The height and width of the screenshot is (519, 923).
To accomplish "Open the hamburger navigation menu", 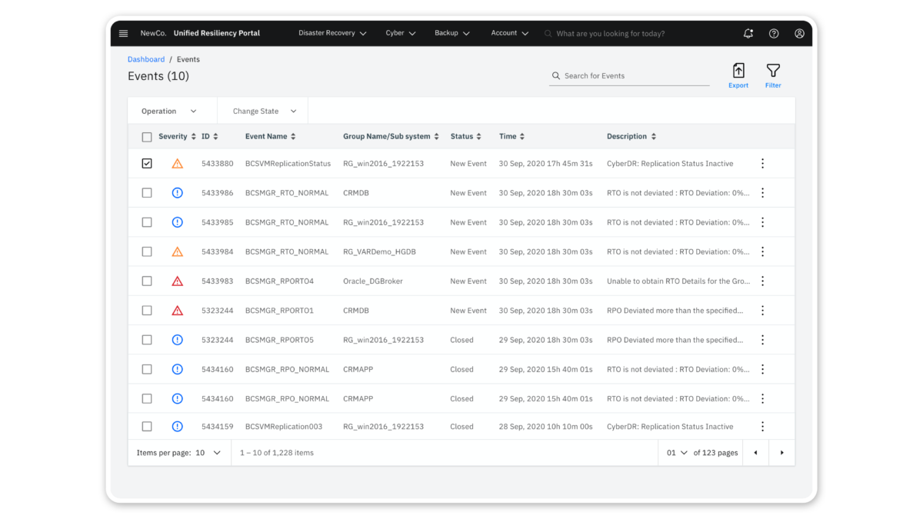I will pyautogui.click(x=123, y=33).
